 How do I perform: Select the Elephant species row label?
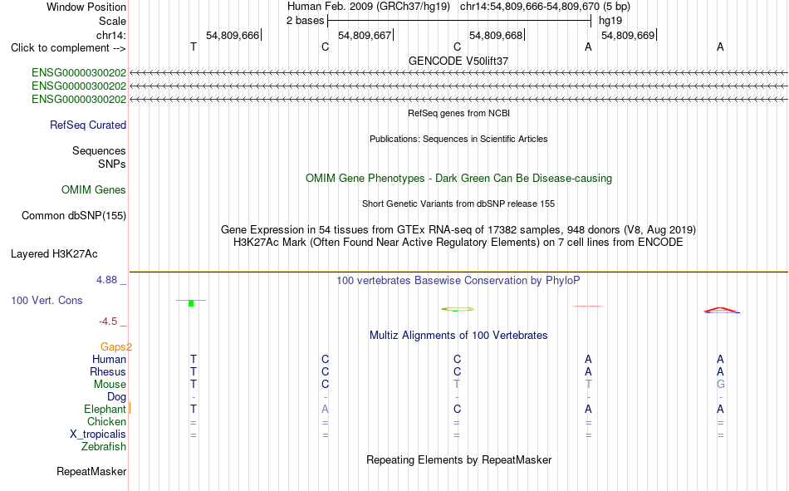(105, 410)
